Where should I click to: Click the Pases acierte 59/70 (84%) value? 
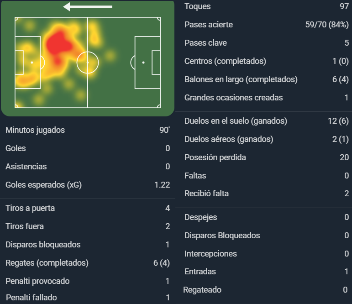(x=327, y=25)
